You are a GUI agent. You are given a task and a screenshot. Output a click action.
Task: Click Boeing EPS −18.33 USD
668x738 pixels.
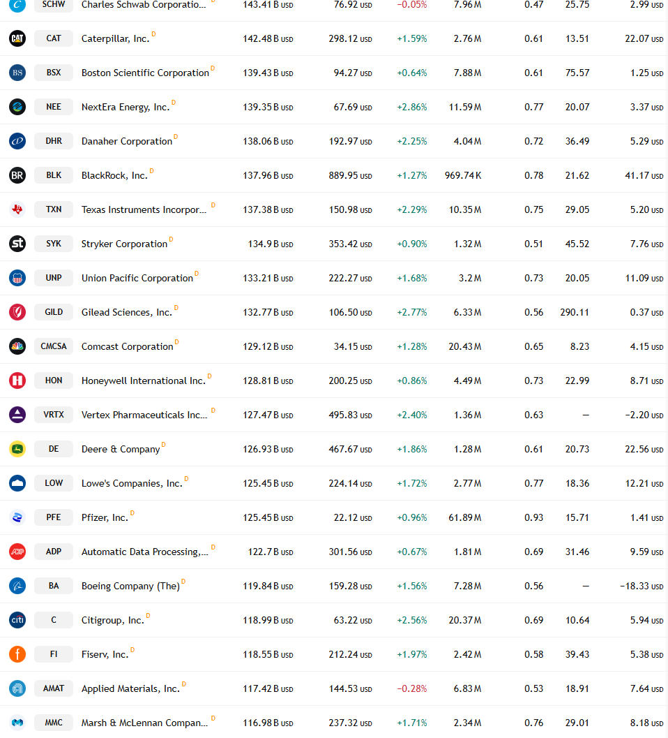642,586
